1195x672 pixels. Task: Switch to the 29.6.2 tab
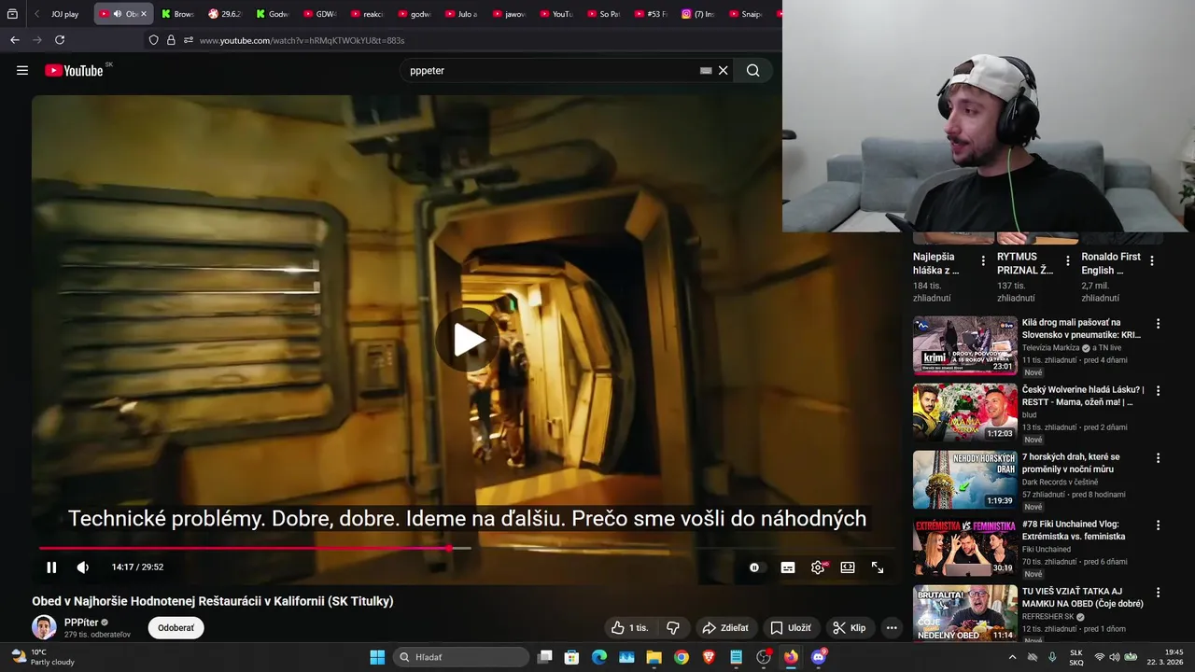coord(225,14)
